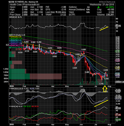Click the blue EMA(13) legend entry

tap(15, 42)
